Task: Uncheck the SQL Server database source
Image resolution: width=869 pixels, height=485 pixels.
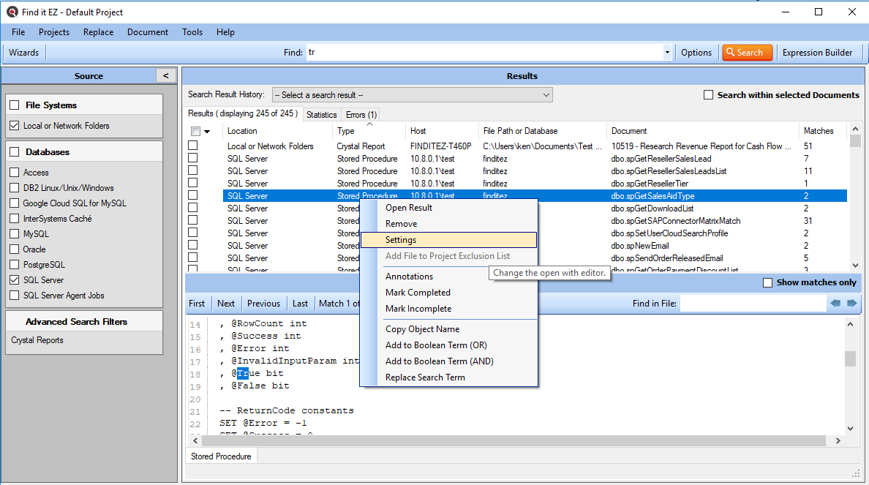Action: click(x=15, y=279)
